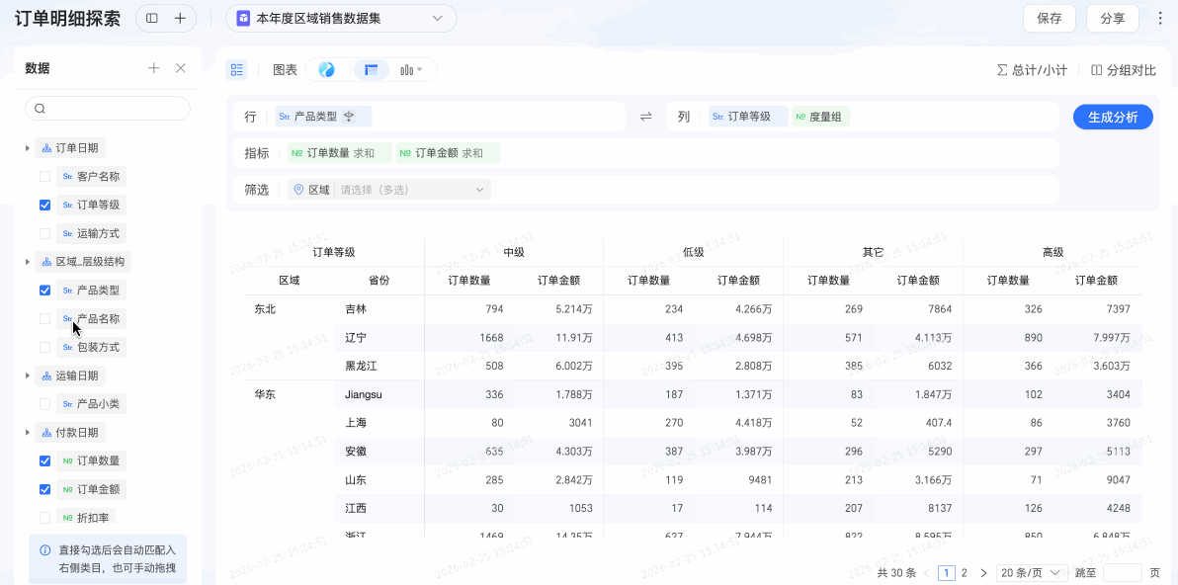Click hierarchy icon on 付款日期 field
1178x585 pixels.
click(x=45, y=433)
